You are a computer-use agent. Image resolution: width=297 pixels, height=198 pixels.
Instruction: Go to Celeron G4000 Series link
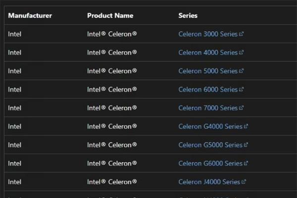[x=210, y=126]
